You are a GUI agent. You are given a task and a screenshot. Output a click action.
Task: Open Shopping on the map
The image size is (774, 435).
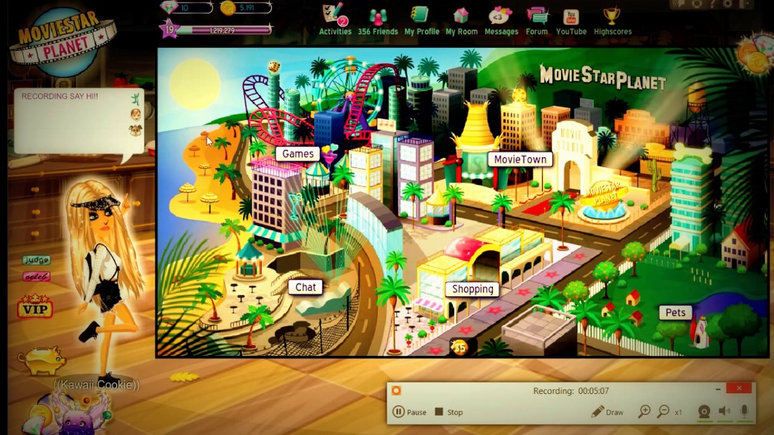click(472, 289)
